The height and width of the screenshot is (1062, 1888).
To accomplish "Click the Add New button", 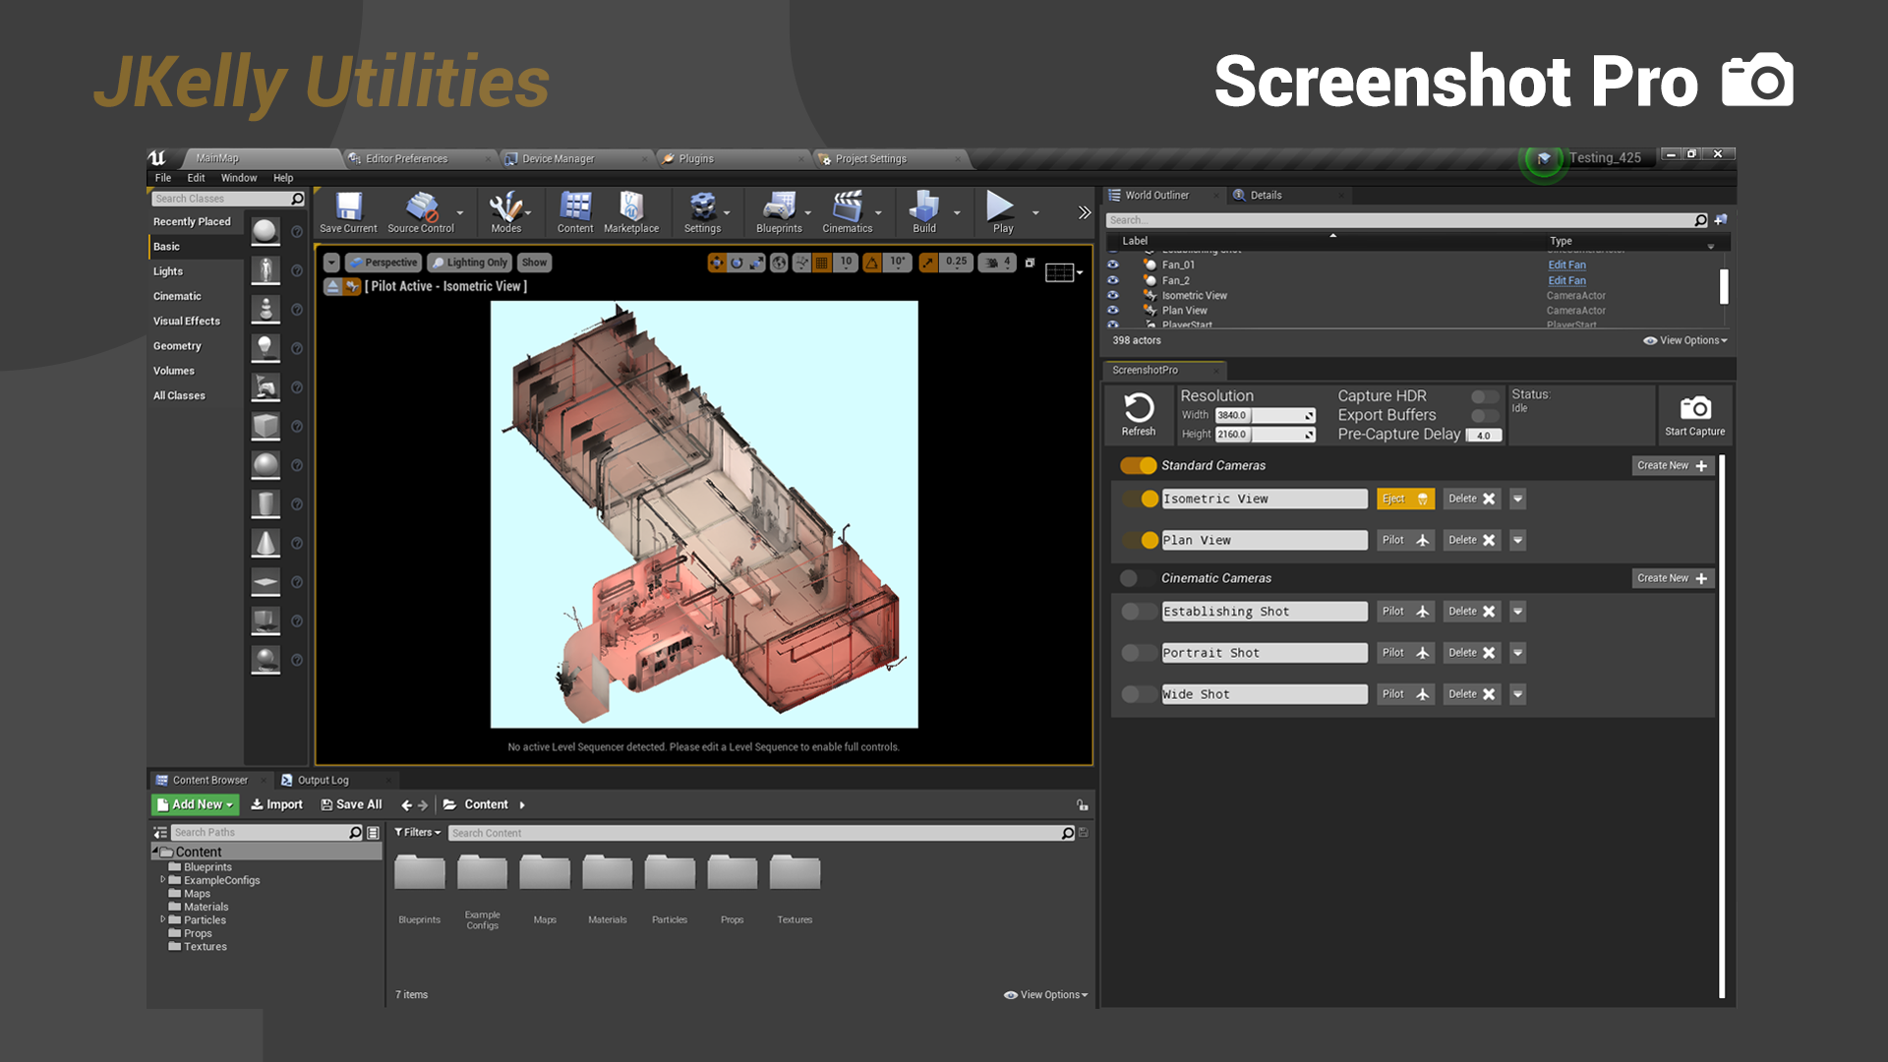I will [x=195, y=804].
